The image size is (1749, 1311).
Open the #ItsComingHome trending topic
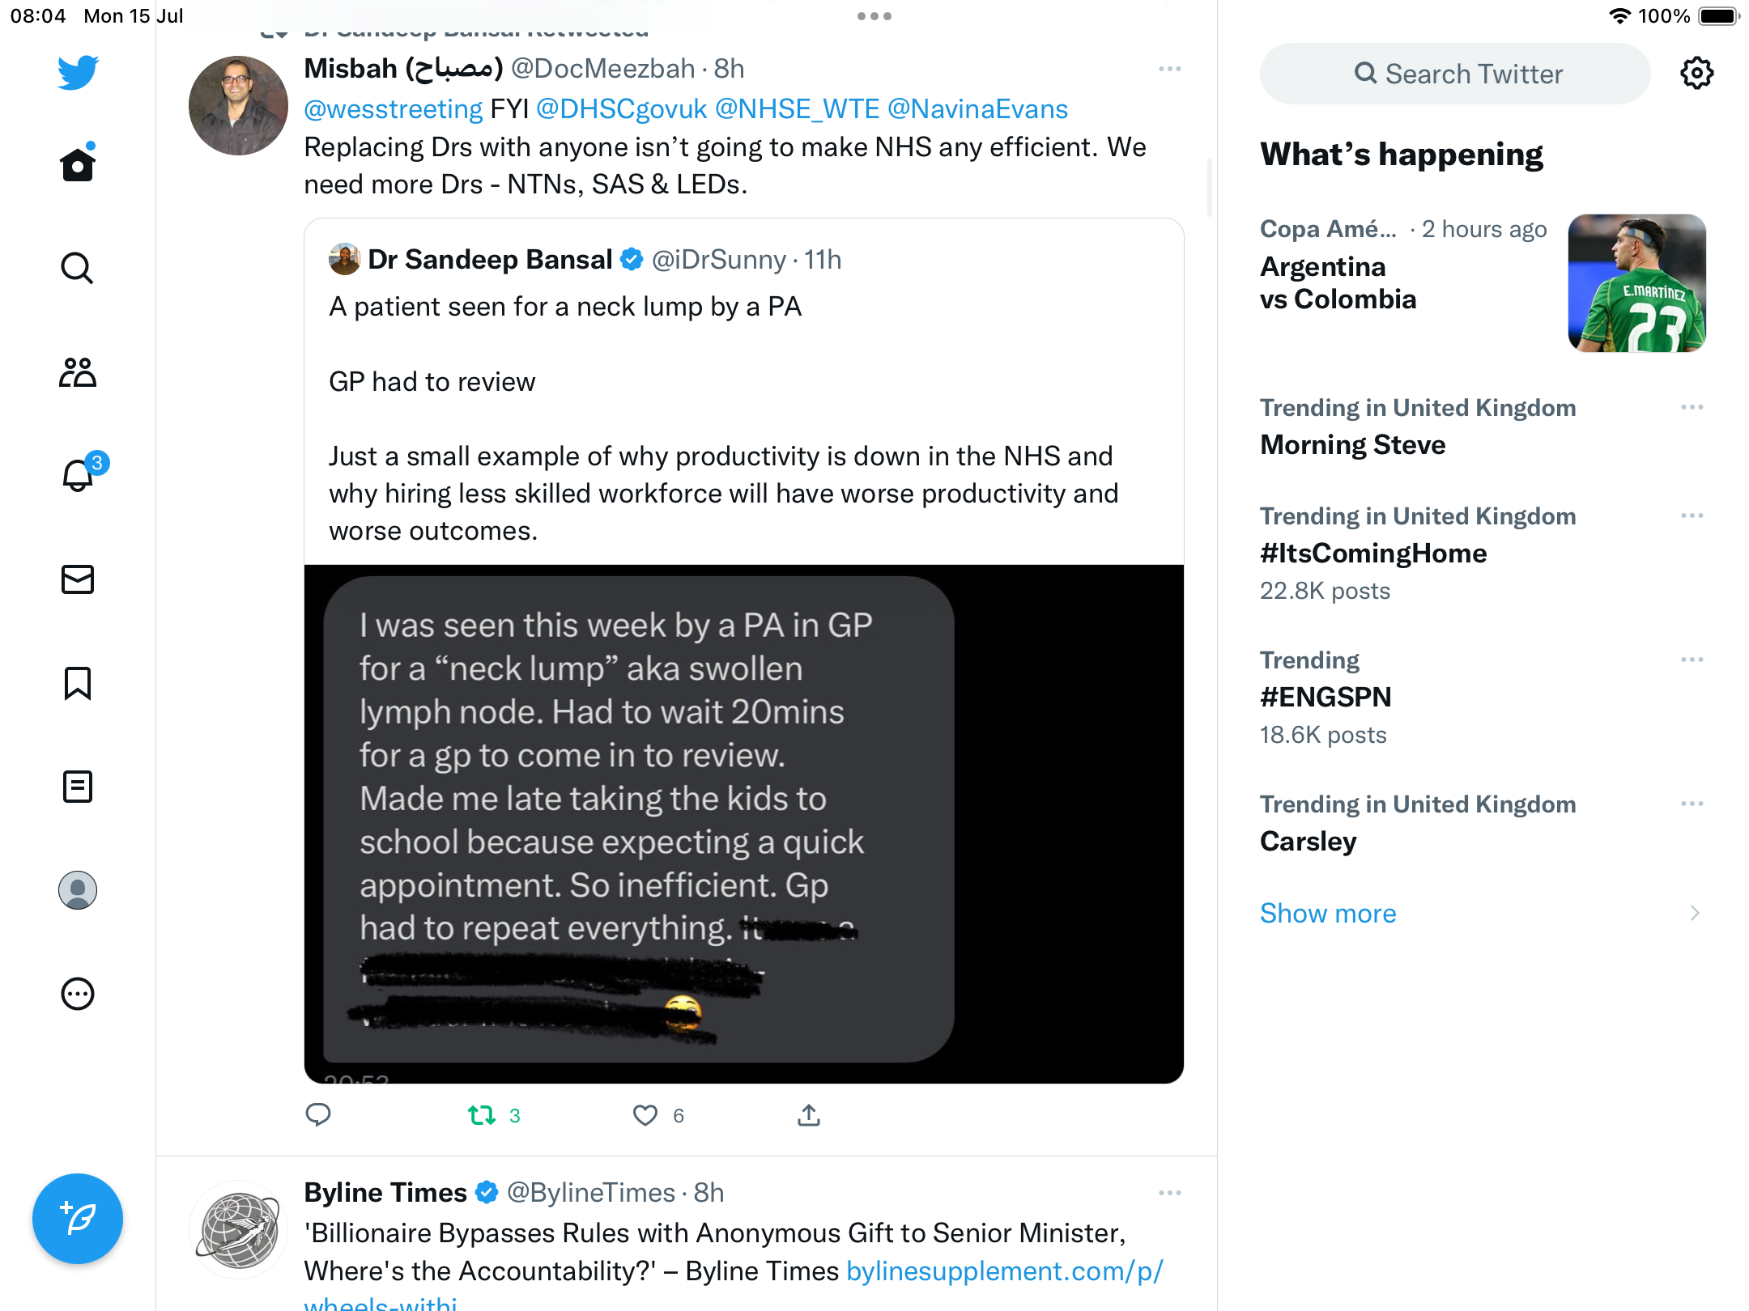pos(1373,554)
